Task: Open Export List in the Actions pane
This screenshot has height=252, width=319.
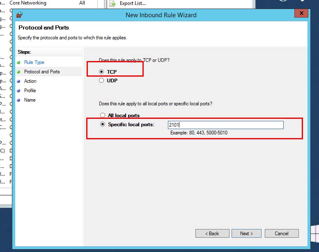Action: click(133, 3)
